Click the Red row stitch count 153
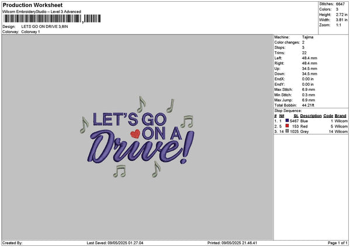Viewport: 350px width, 247px height. 295,126
